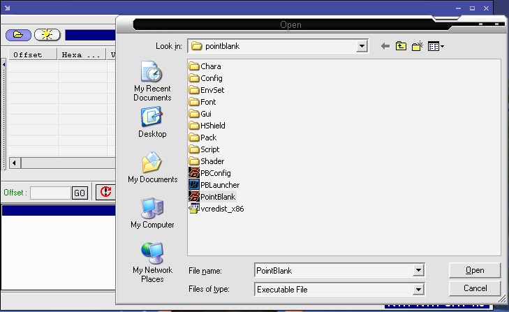Select the Config folder

click(x=206, y=78)
